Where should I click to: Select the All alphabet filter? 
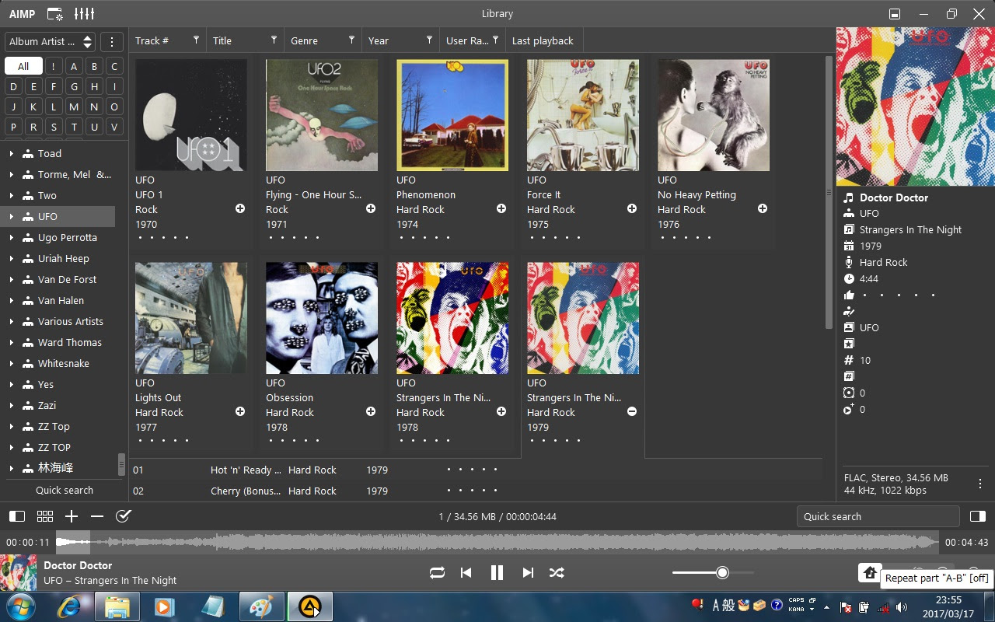[23, 66]
